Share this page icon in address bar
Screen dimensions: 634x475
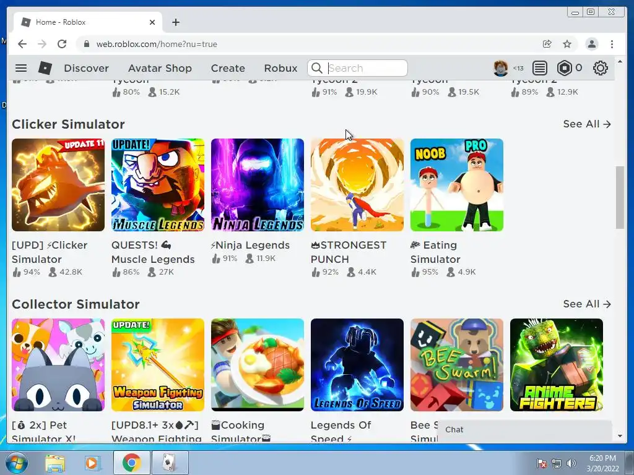[x=547, y=44]
